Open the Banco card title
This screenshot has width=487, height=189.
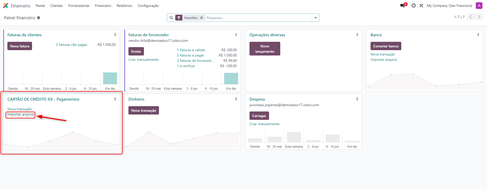[x=376, y=35]
